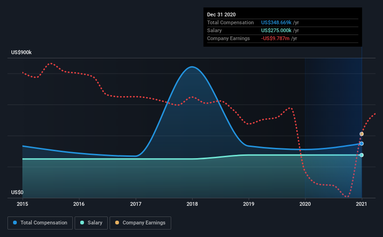Image resolution: width=383 pixels, height=237 pixels.
Task: Click the orange Company Earnings legend dot
Action: click(x=117, y=223)
